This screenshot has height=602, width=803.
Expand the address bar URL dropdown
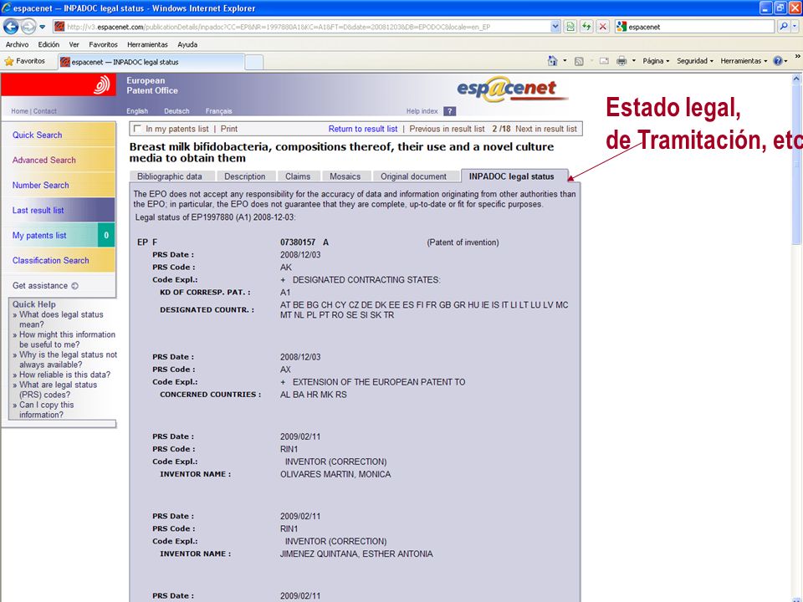pyautogui.click(x=555, y=27)
